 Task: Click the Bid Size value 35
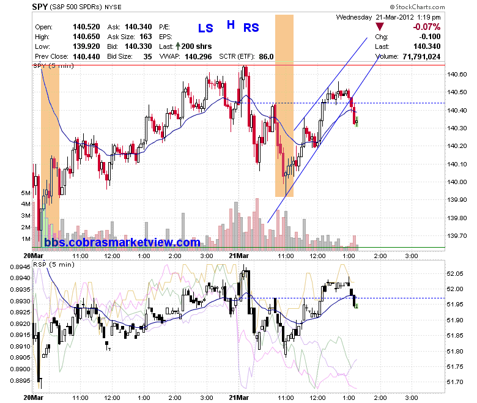[147, 56]
